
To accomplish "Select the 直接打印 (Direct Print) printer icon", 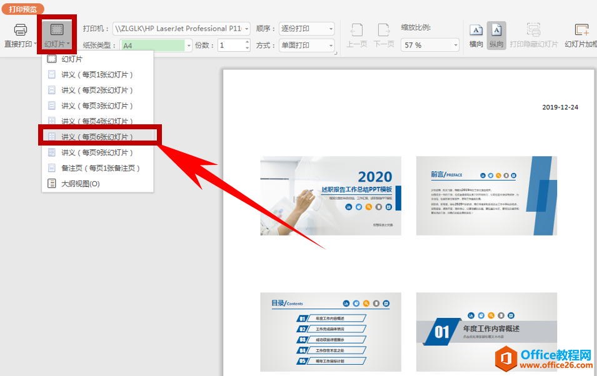I will pos(20,29).
